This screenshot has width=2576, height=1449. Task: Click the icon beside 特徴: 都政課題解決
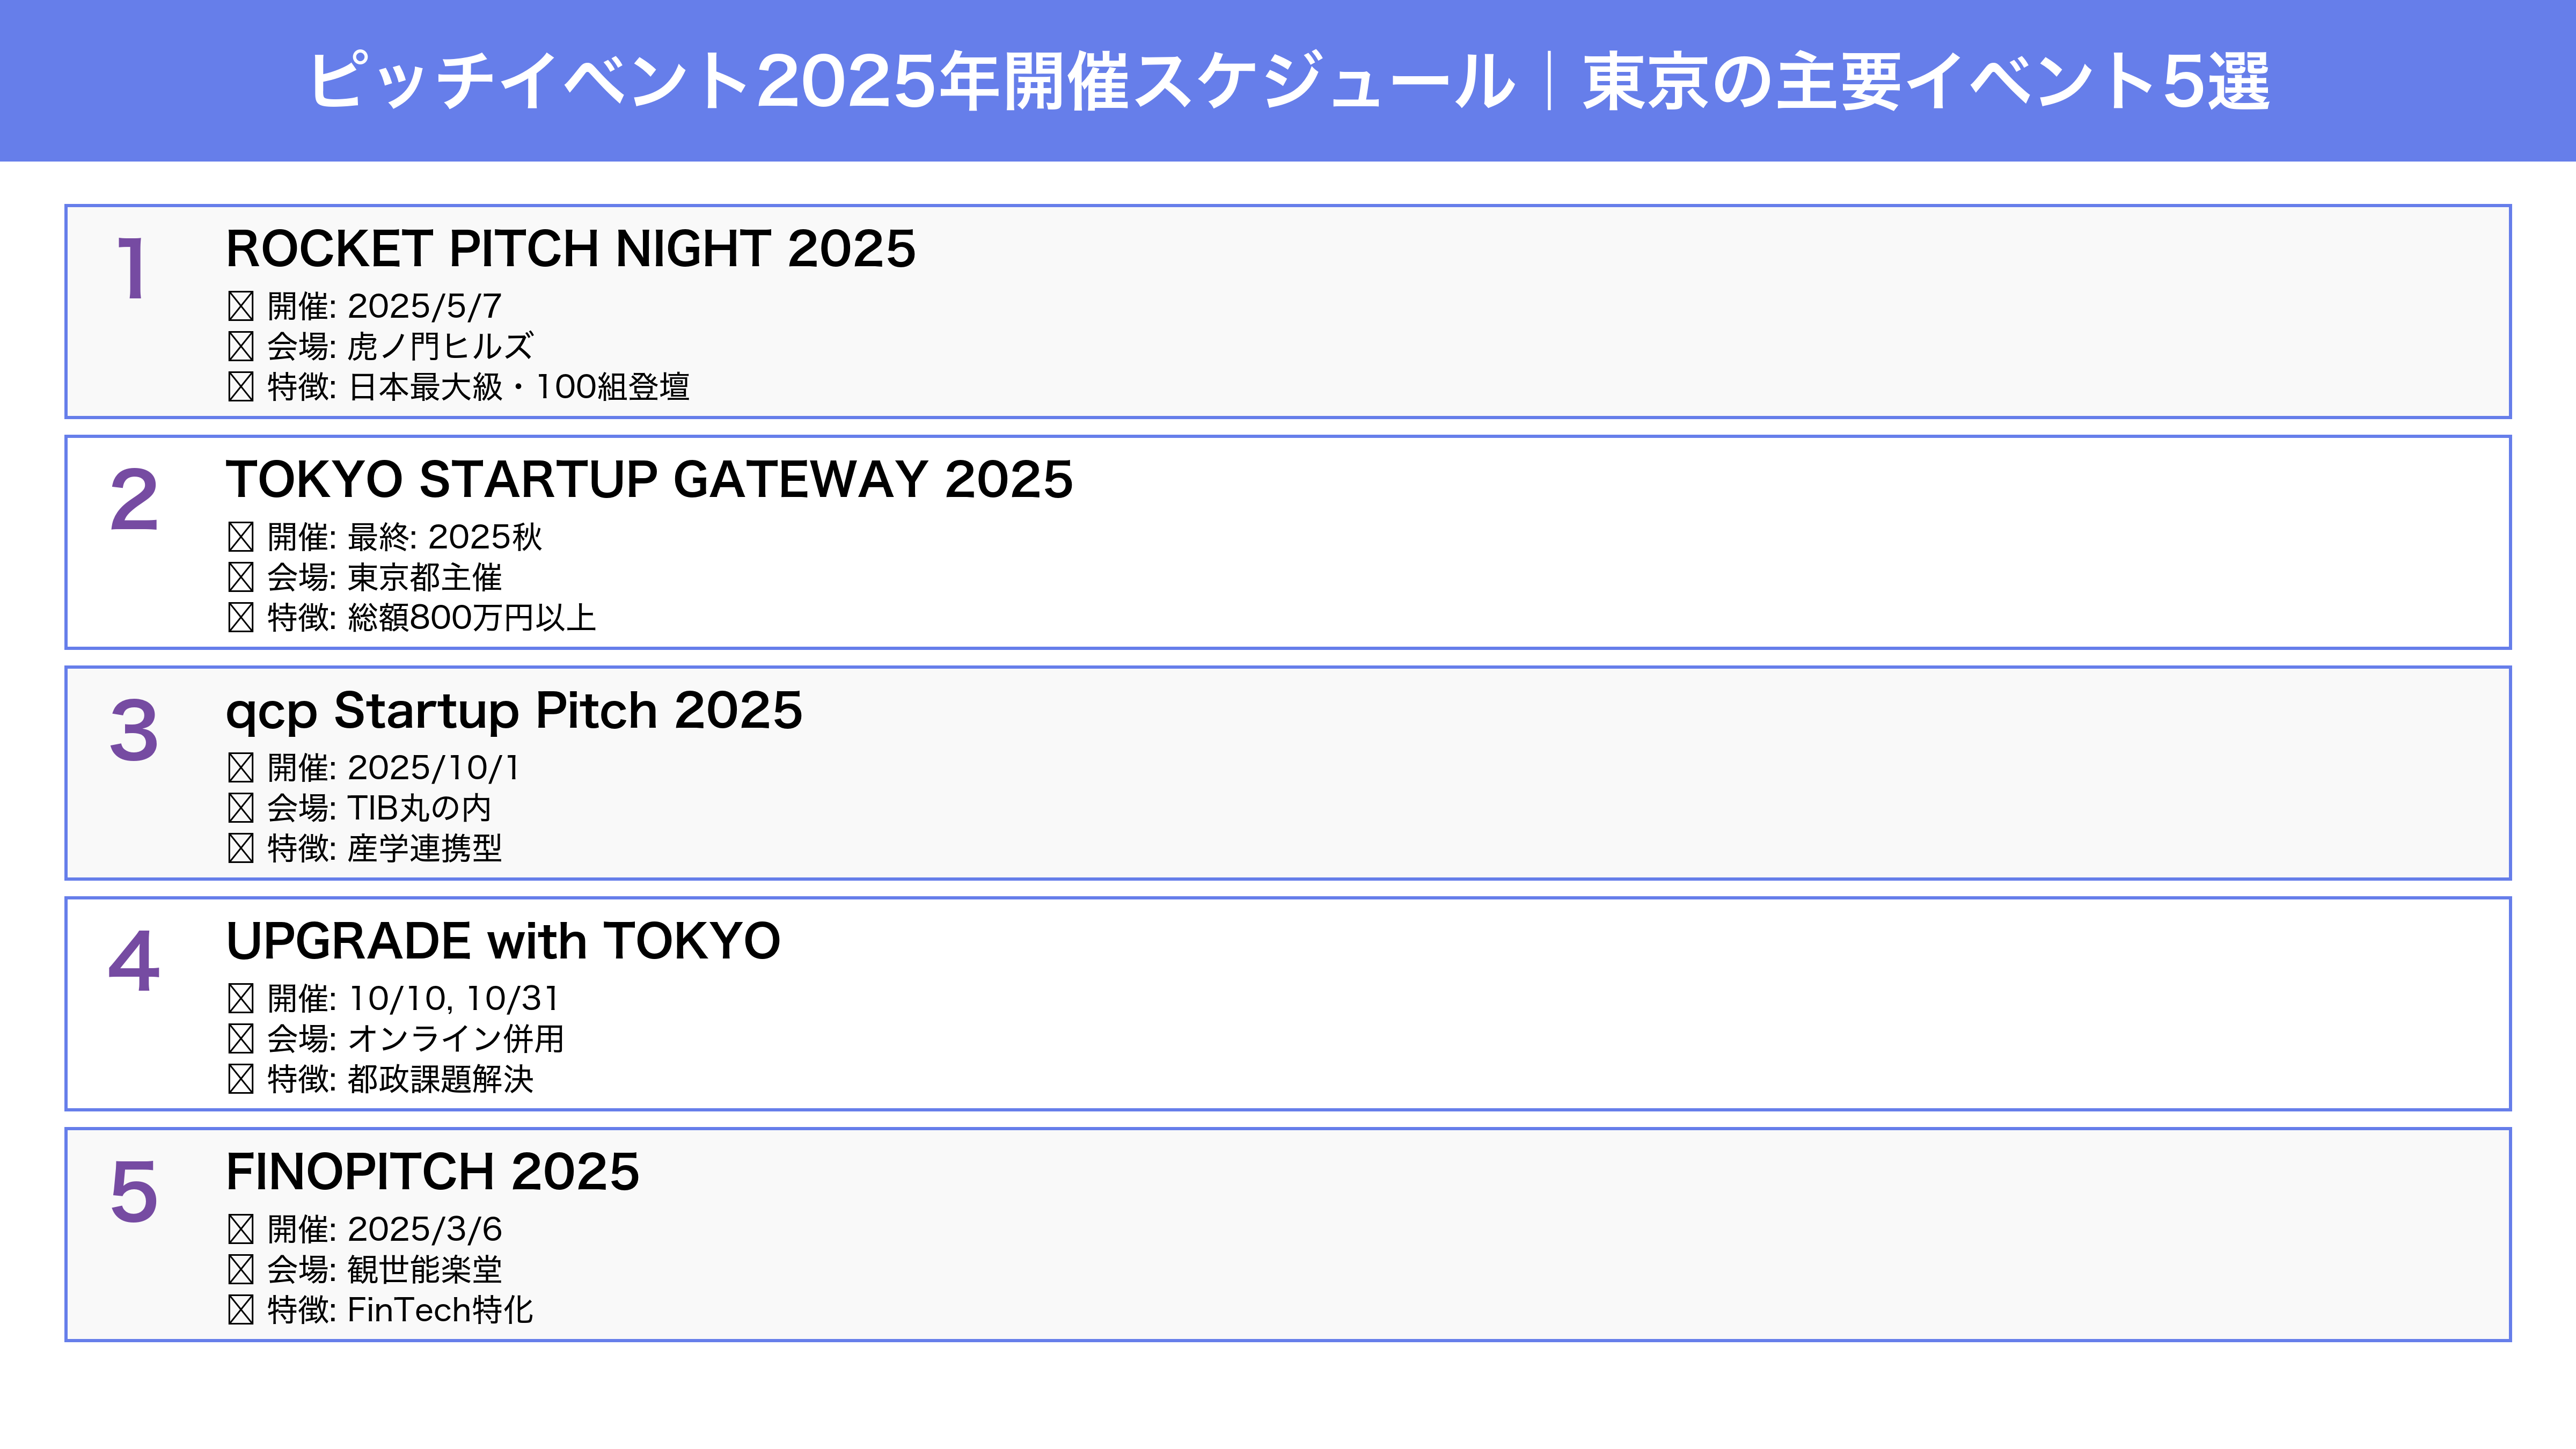tap(241, 1079)
